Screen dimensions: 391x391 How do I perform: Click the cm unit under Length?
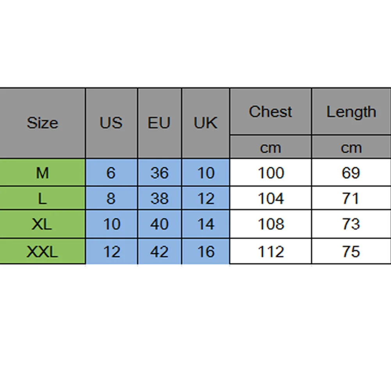tap(351, 148)
